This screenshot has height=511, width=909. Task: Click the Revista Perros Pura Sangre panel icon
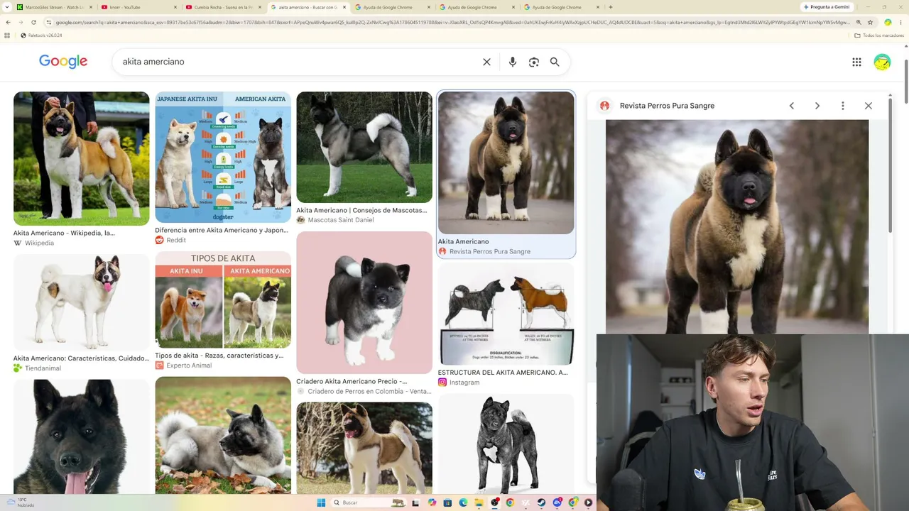[604, 106]
